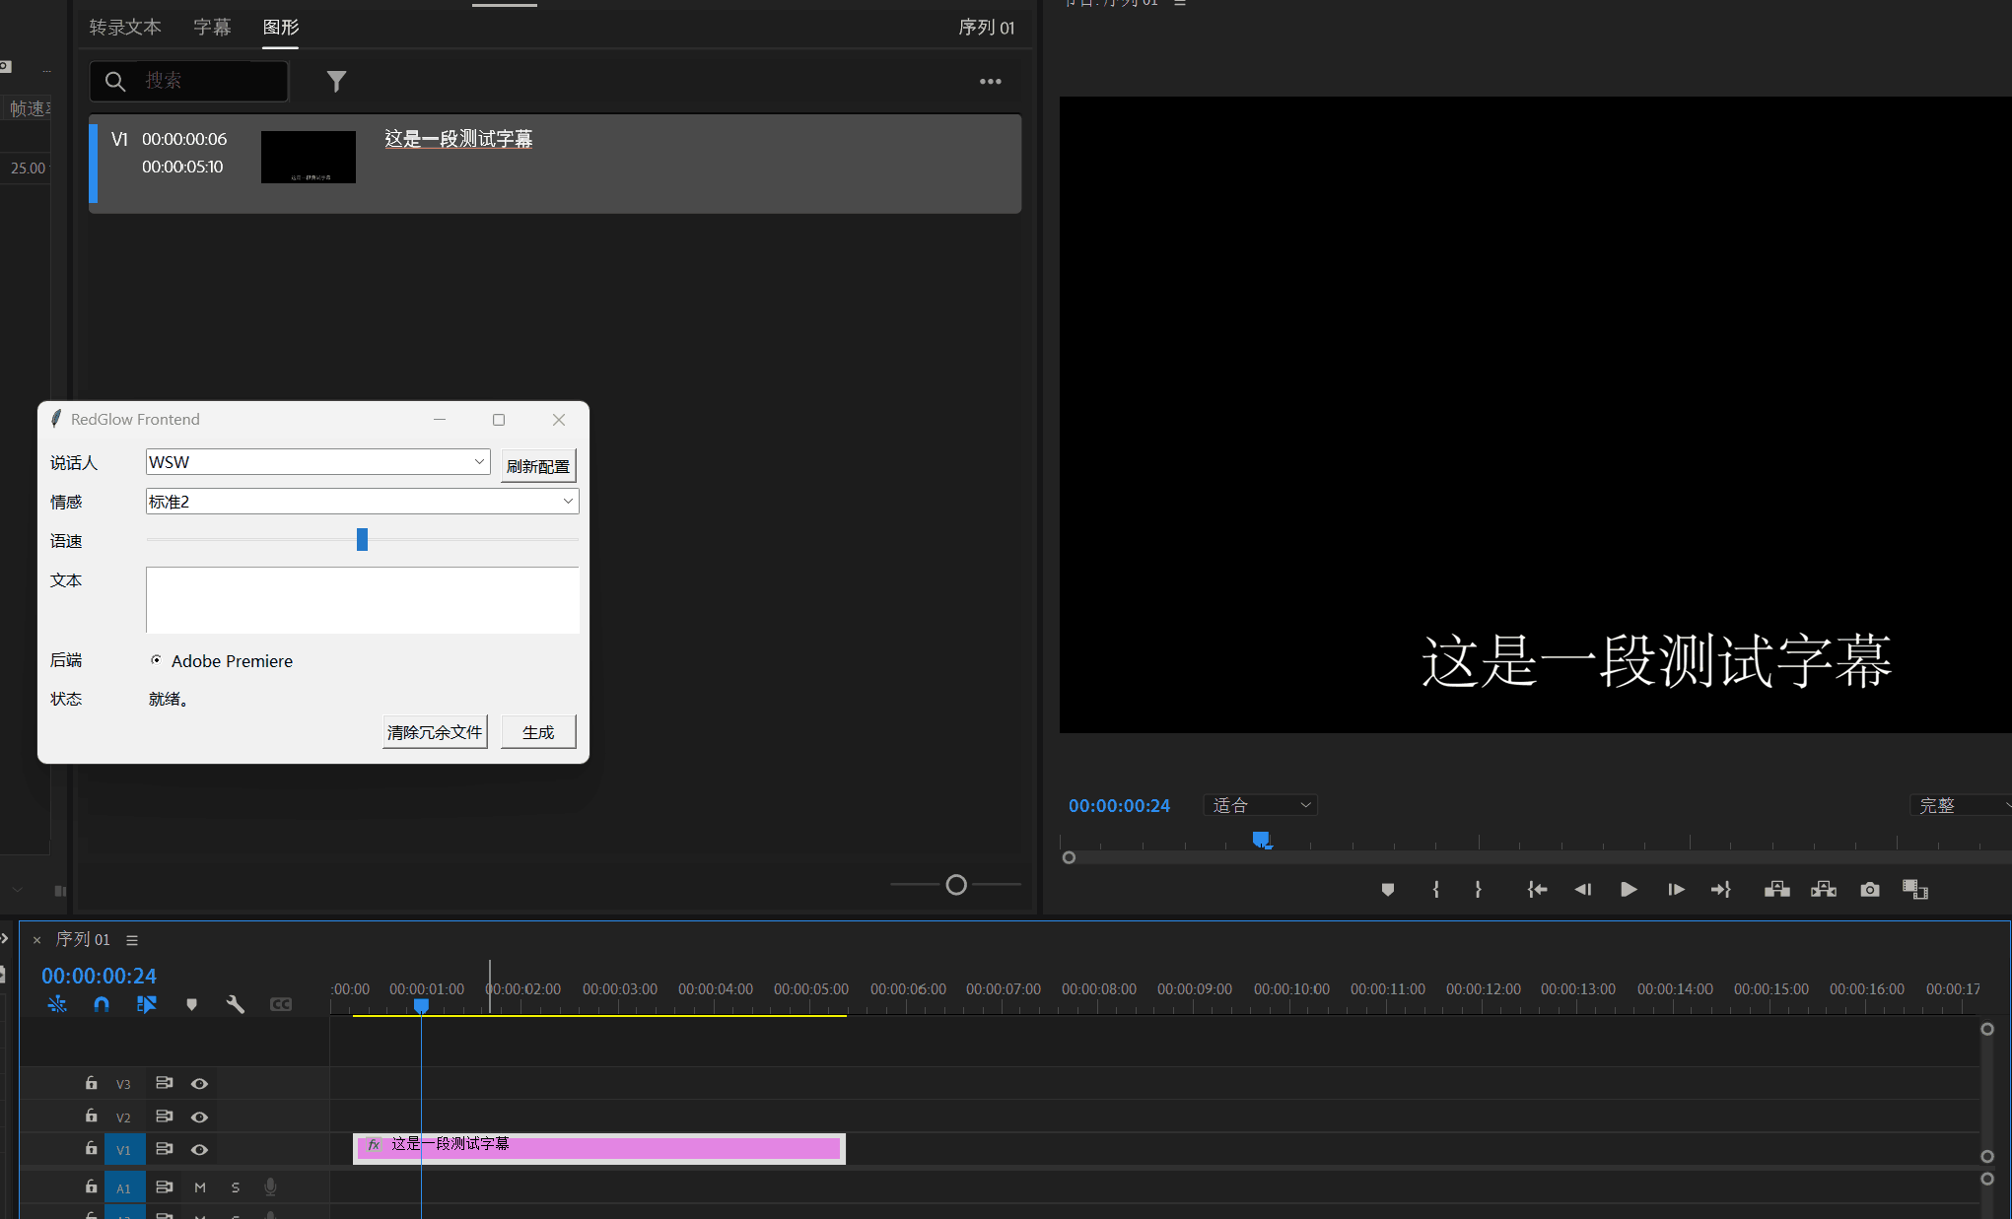This screenshot has height=1219, width=2012.
Task: Toggle sync lock on track V1
Action: [x=165, y=1149]
